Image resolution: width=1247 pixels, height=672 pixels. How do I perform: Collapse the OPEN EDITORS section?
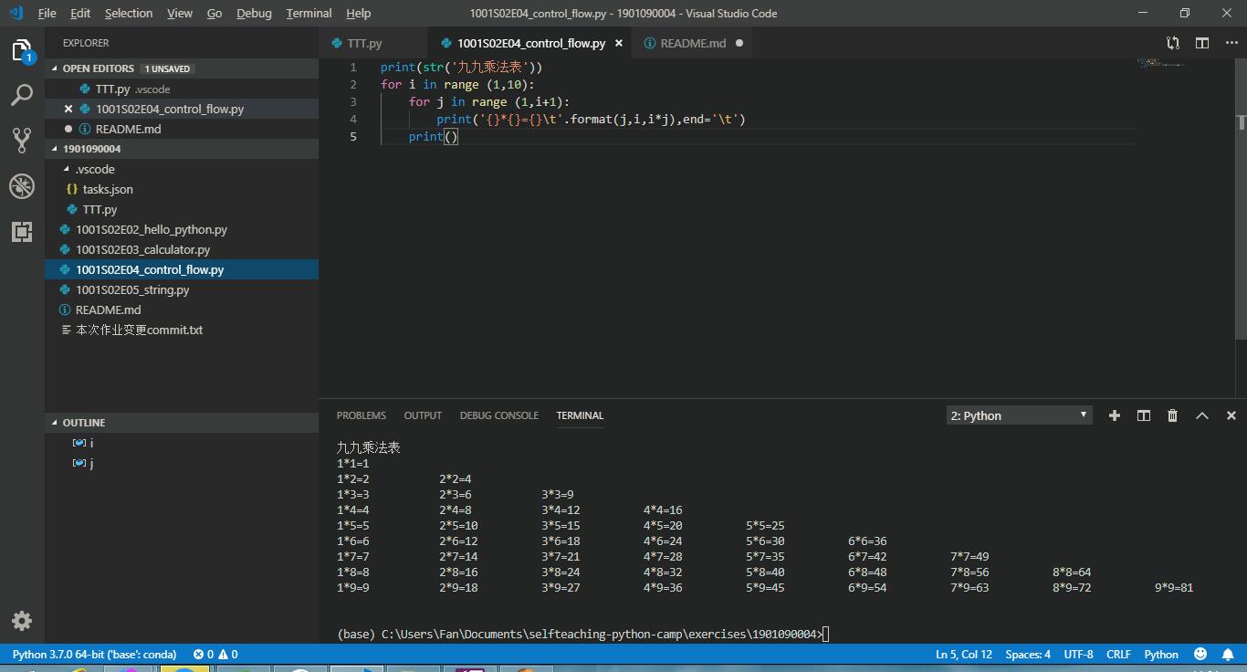94,68
